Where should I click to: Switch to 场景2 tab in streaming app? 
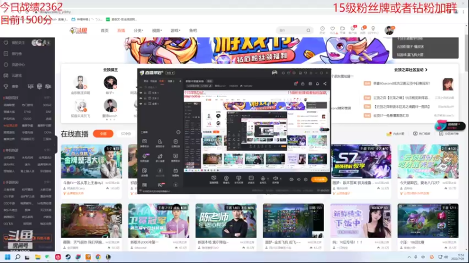click(171, 81)
